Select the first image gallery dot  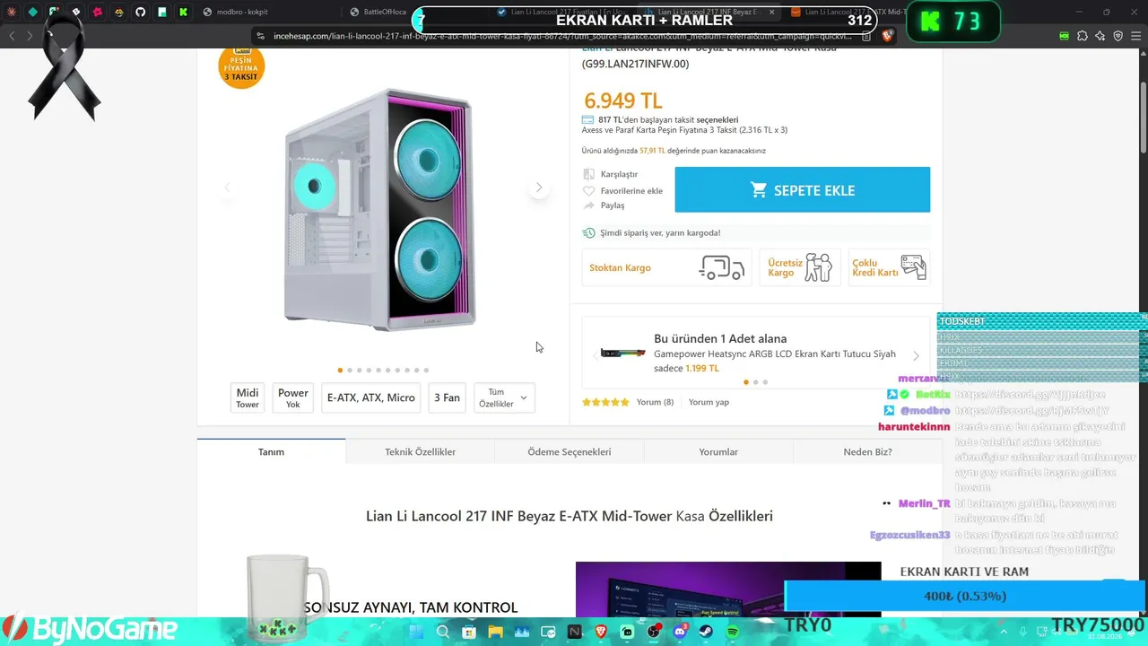point(340,370)
